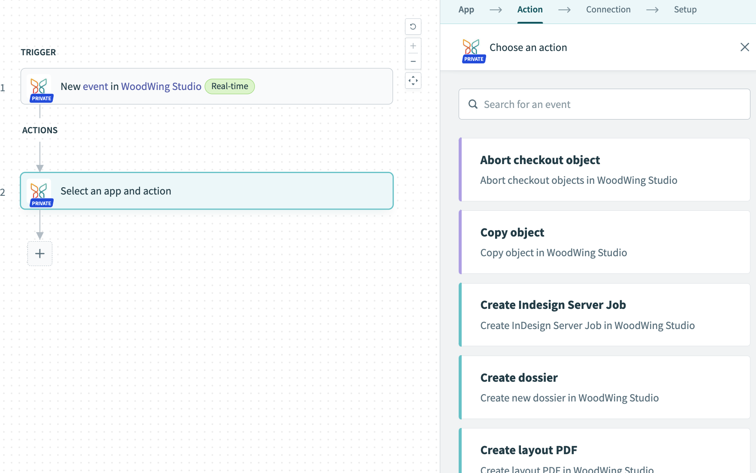Screen dimensions: 756x473
Task: Click the TRIGGER heading label
Action: point(39,52)
